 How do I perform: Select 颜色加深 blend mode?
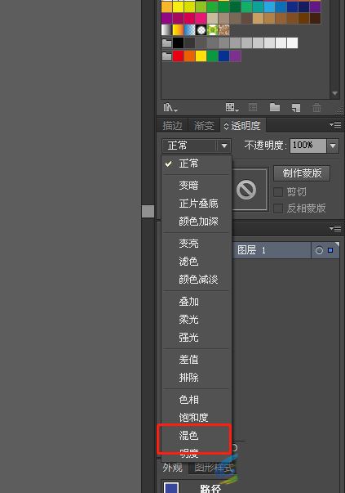pos(197,222)
